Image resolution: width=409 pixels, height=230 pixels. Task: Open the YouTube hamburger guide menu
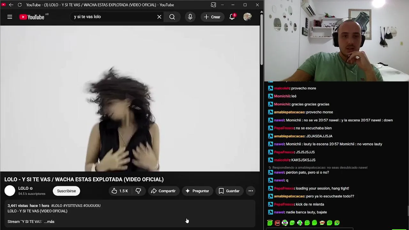pyautogui.click(x=10, y=17)
